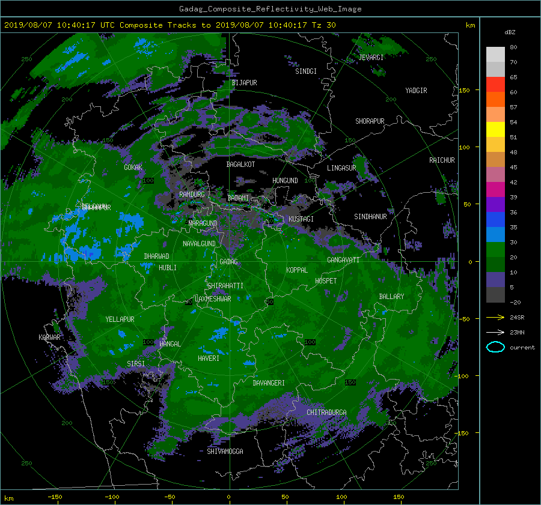This screenshot has width=541, height=505.
Task: Click the -20 dBZ value in legend
Action: pos(515,302)
